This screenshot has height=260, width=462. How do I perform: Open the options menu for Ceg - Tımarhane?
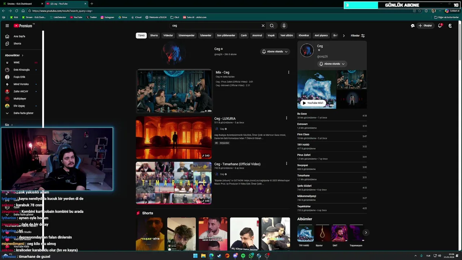pos(287,164)
